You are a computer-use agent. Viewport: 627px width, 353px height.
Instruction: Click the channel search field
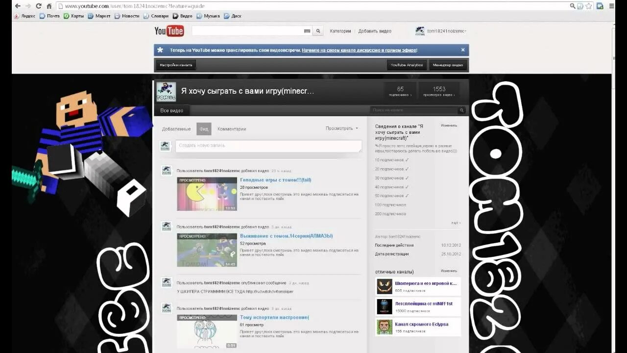[x=414, y=111]
